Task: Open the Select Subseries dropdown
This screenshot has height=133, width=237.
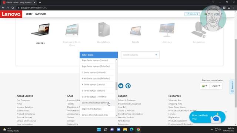Action: (140, 55)
